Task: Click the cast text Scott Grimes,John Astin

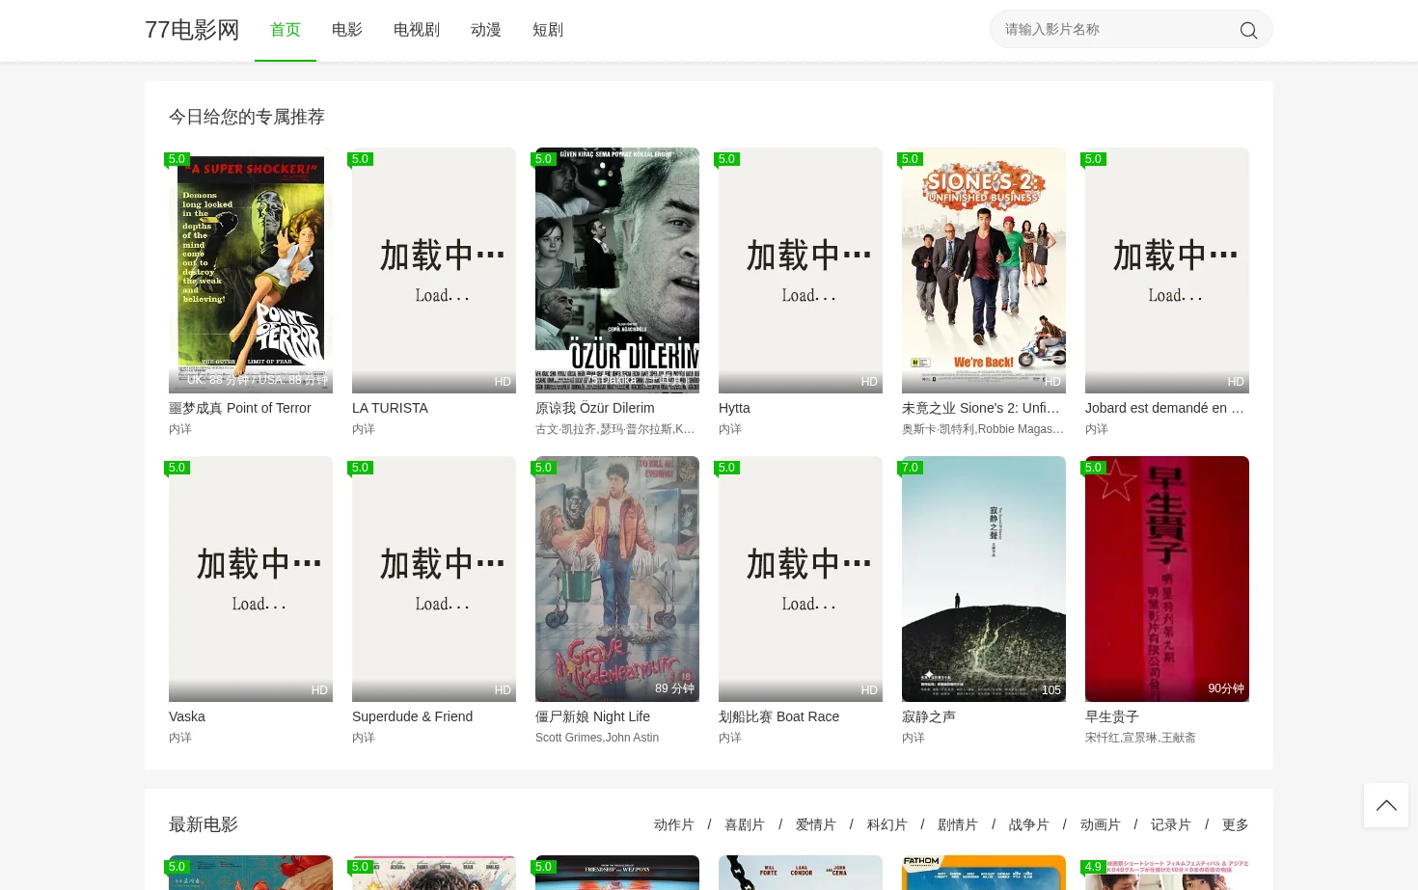Action: click(597, 738)
